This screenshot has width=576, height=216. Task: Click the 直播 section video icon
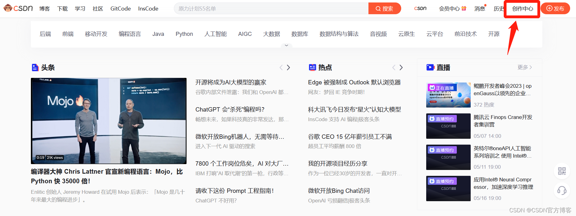coord(430,67)
